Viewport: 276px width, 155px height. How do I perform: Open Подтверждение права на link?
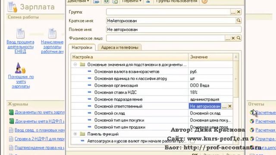(x=40, y=148)
